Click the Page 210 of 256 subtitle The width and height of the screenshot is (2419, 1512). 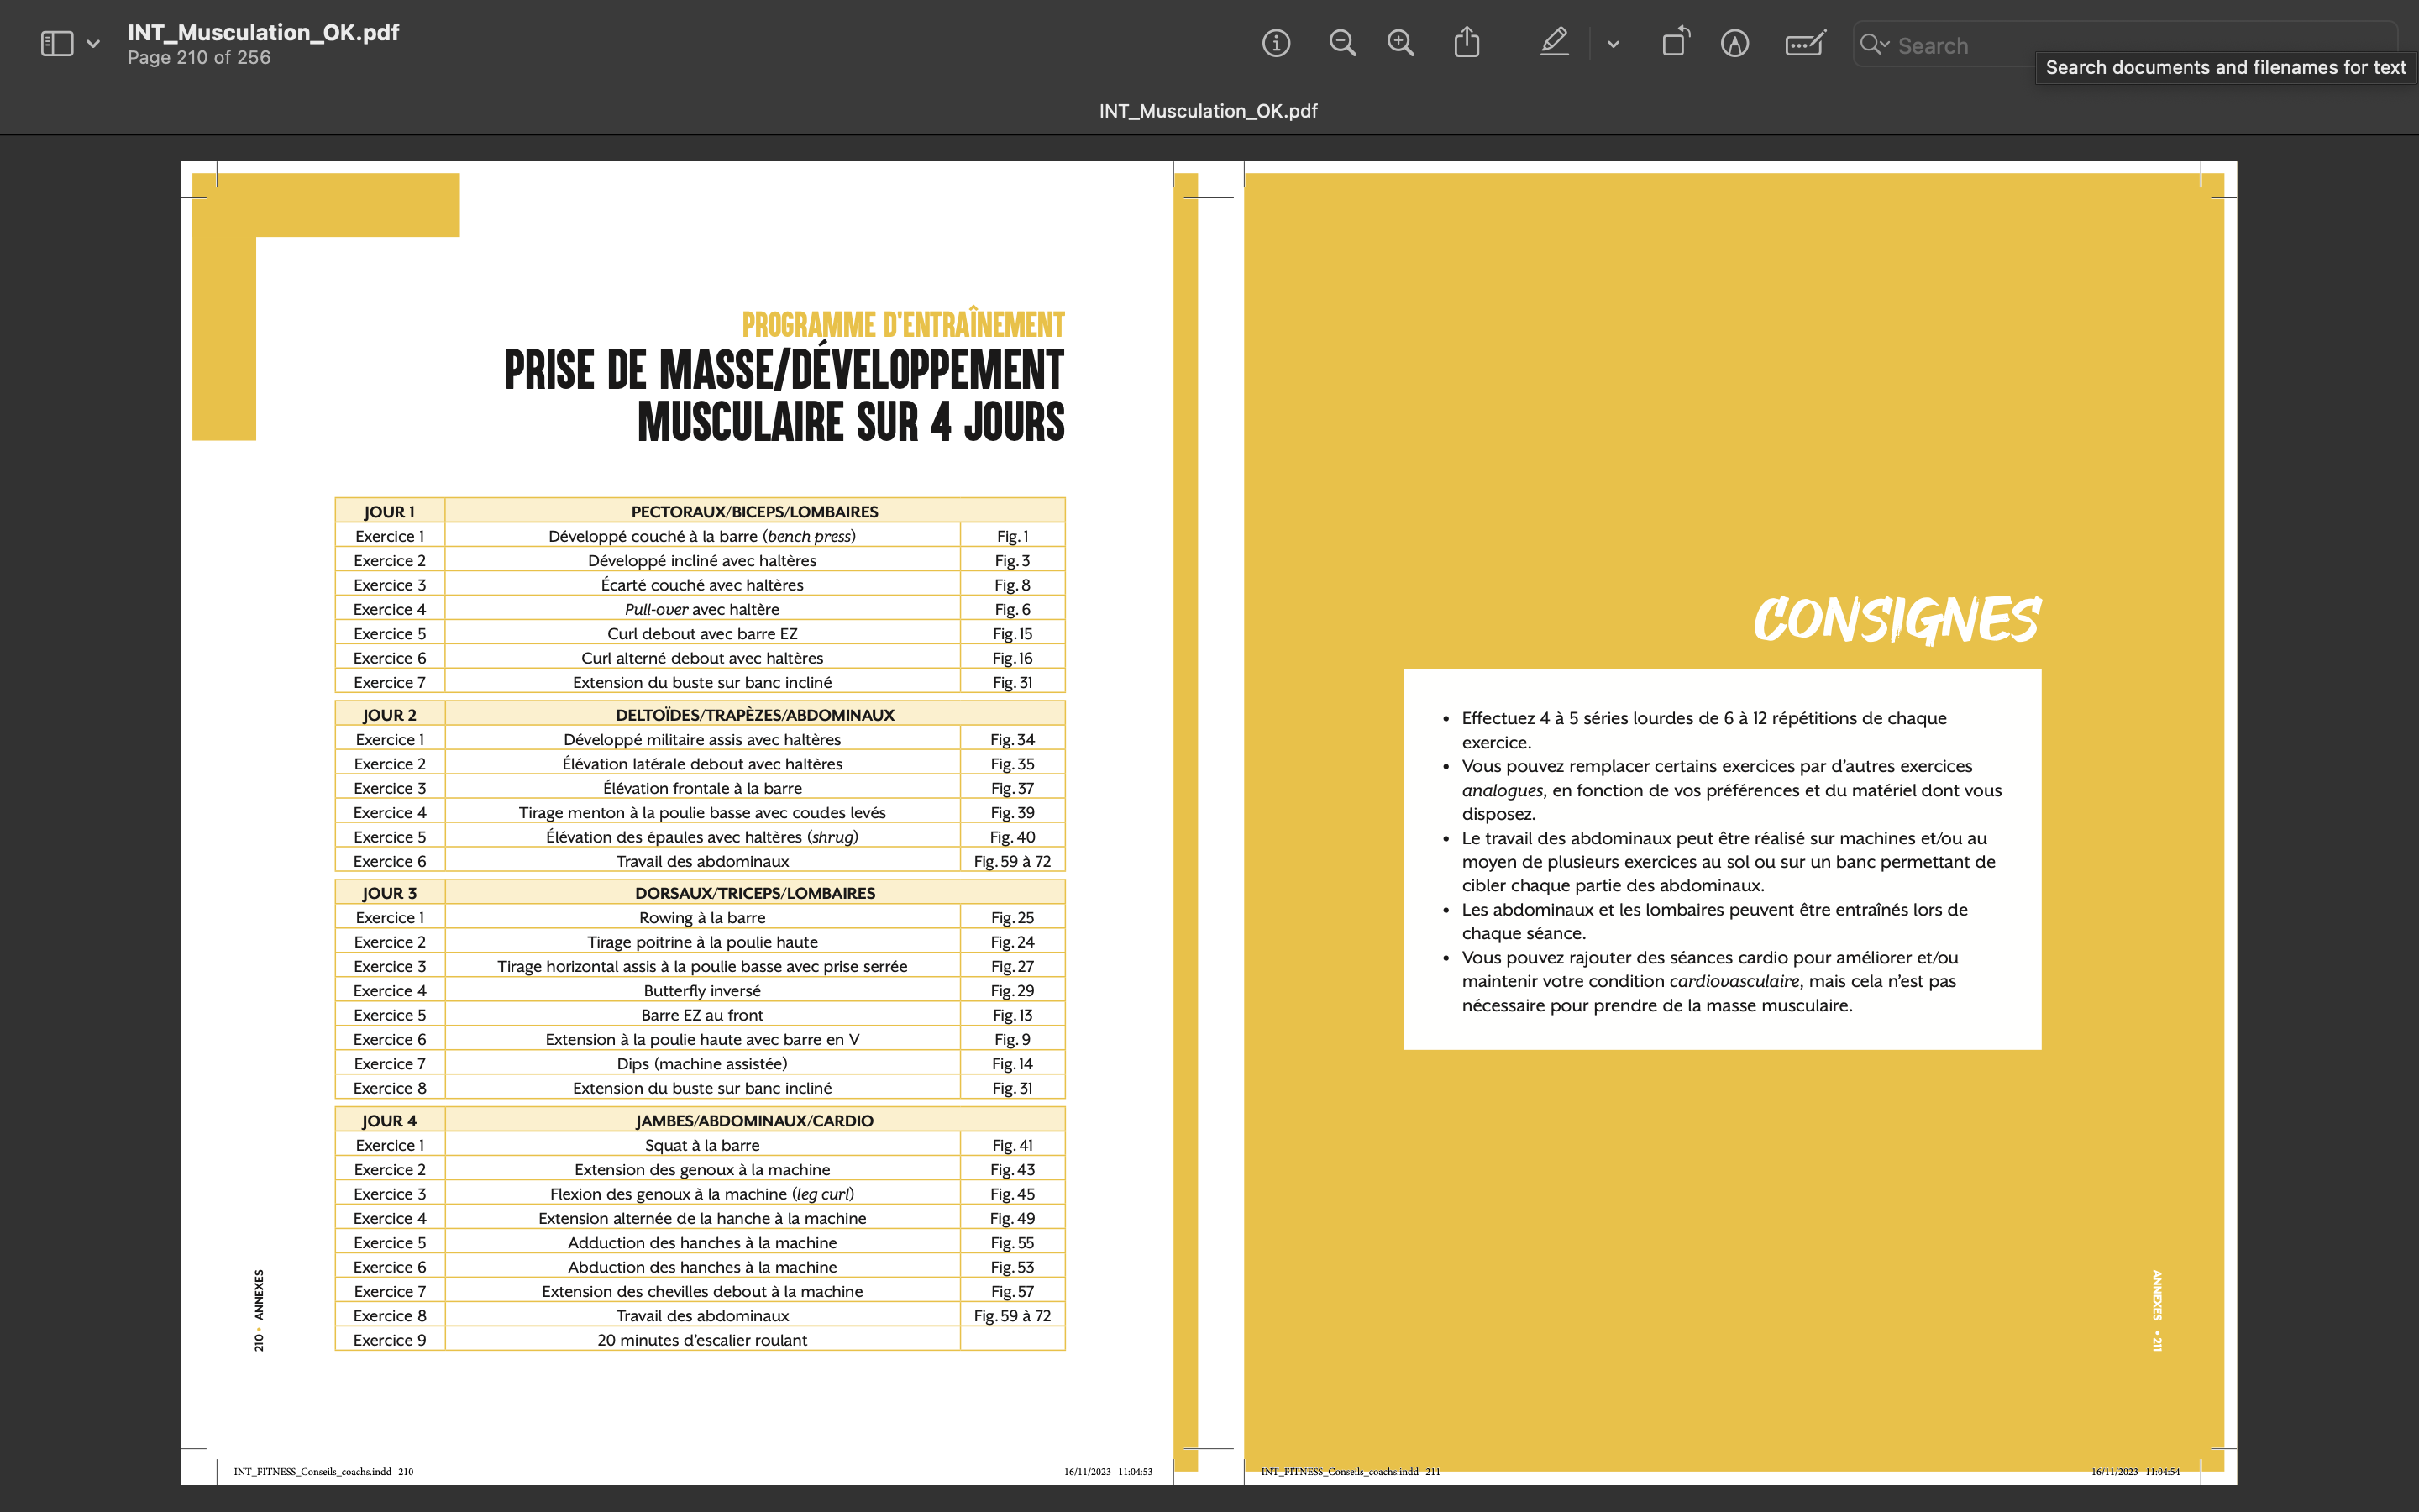[199, 58]
